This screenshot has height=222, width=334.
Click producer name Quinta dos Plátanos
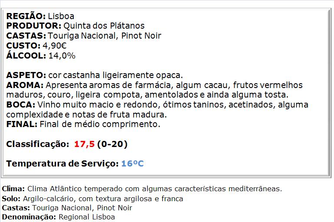click(x=104, y=26)
